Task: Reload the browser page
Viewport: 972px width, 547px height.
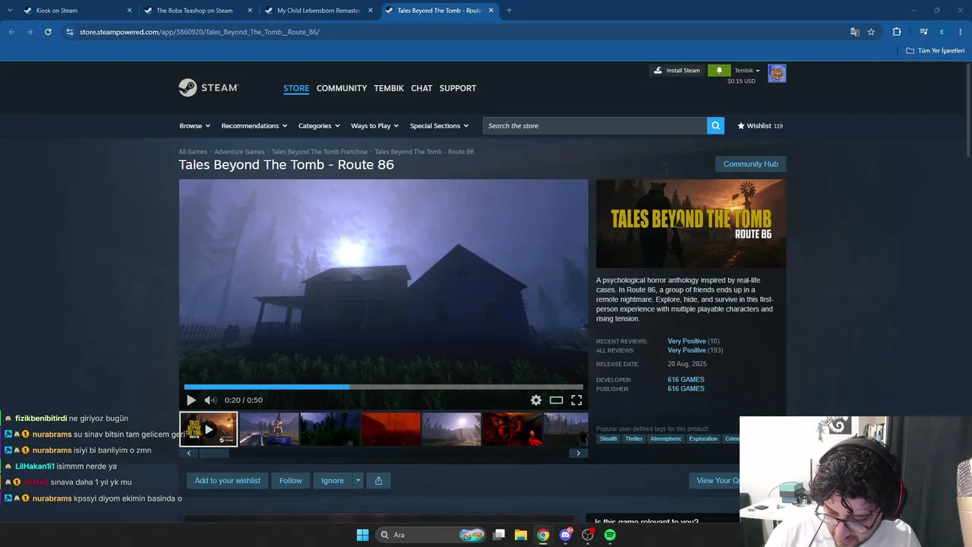Action: 48,32
